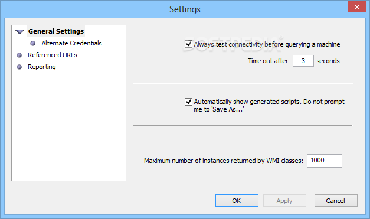Click the bullet icon beside Alternate Credentials
This screenshot has height=219, width=370.
(x=33, y=44)
